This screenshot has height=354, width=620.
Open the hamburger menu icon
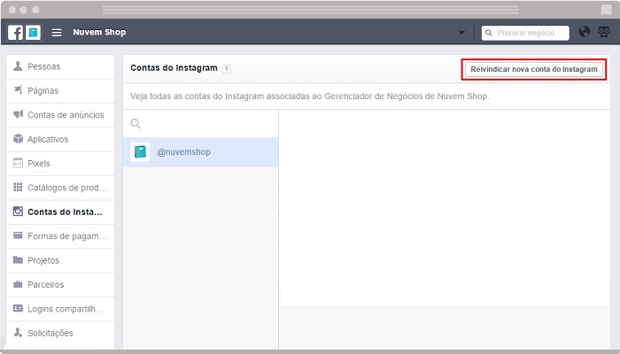pyautogui.click(x=57, y=33)
